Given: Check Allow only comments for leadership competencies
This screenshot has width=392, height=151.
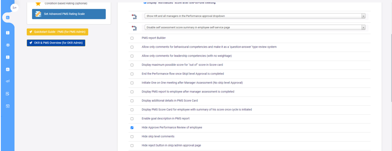Looking at the screenshot, I should tap(132, 56).
